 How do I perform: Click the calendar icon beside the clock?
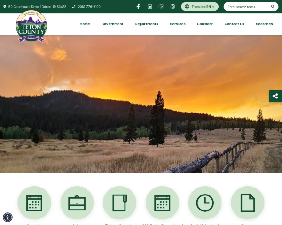point(162,203)
